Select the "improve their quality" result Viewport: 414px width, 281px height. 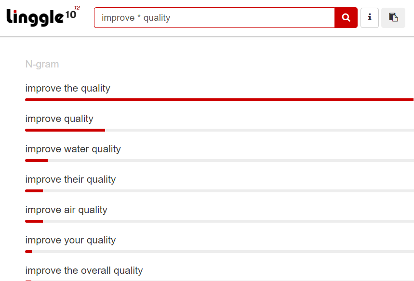coord(70,179)
